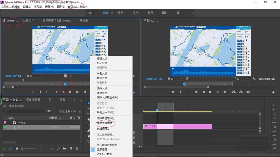Click the Lift button in program monitor
Image resolution: width=280 pixels, height=157 pixels.
[234, 92]
